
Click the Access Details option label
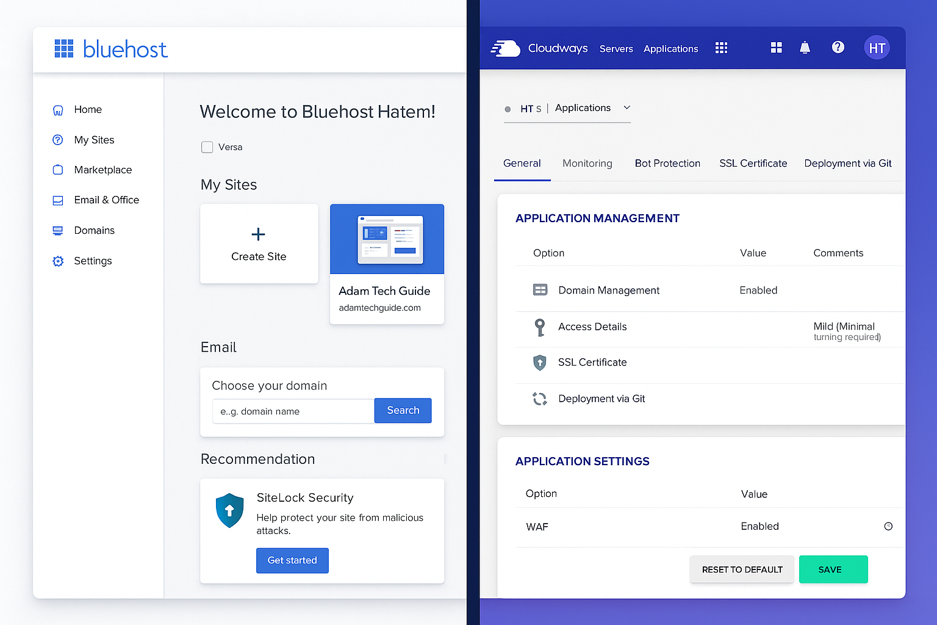tap(592, 327)
